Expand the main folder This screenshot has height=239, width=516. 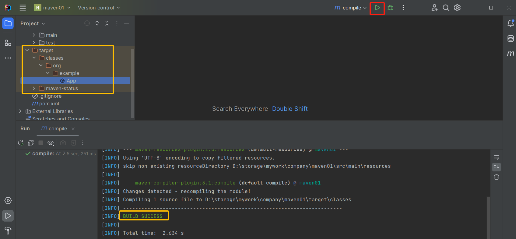pyautogui.click(x=34, y=35)
